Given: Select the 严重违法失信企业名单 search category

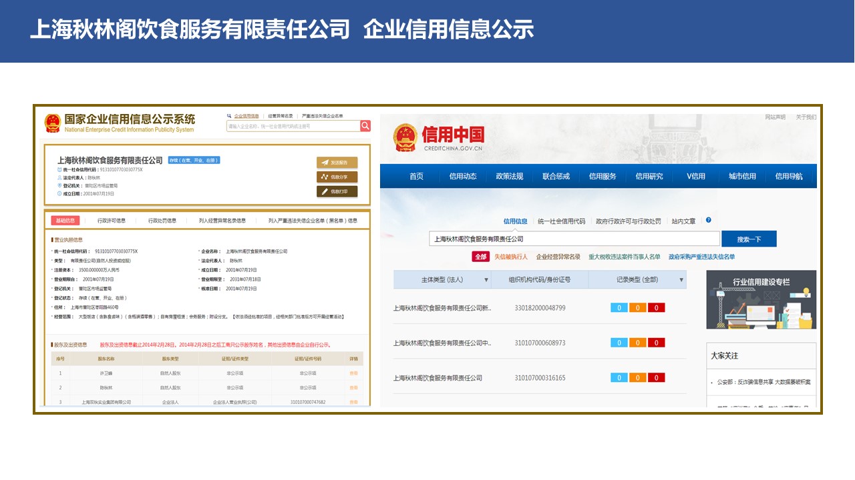Looking at the screenshot, I should click(323, 116).
